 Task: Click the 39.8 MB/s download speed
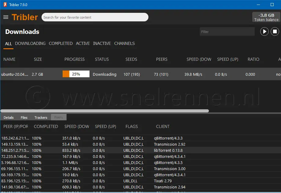coord(193,75)
